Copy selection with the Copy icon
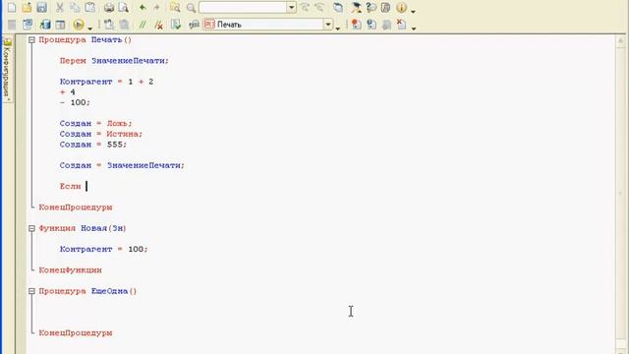This screenshot has width=629, height=354. coord(75,8)
